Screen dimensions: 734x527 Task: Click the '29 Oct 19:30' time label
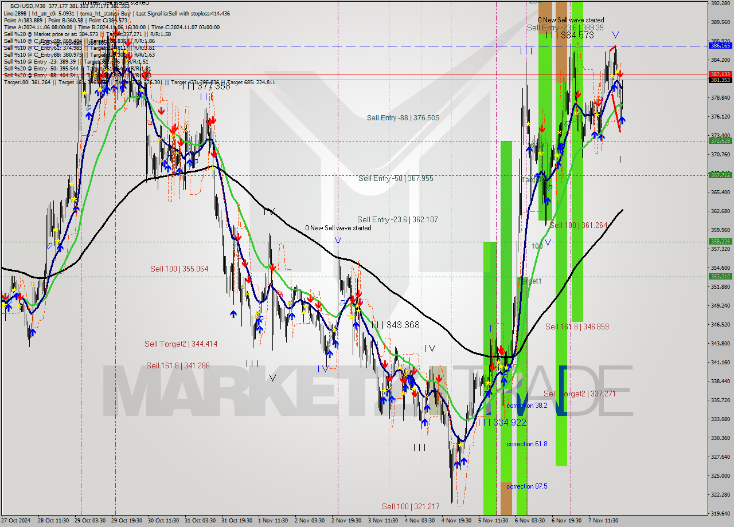[127, 521]
